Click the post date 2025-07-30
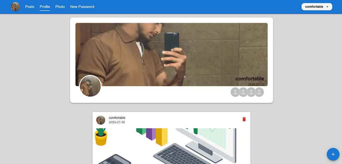This screenshot has height=164, width=342. [x=117, y=122]
